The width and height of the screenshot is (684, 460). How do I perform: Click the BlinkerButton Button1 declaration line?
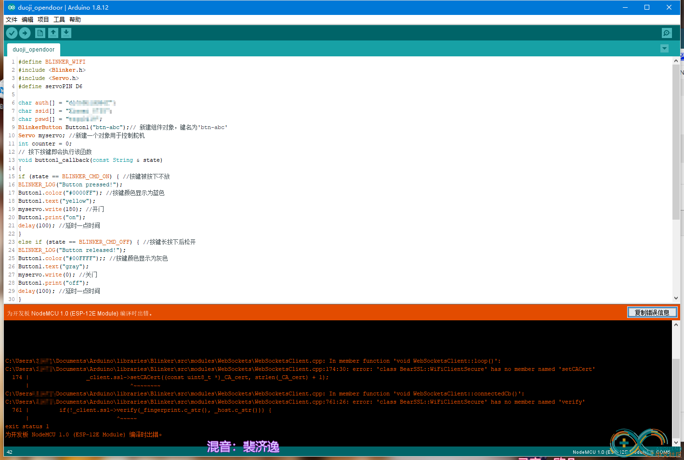pyautogui.click(x=123, y=127)
